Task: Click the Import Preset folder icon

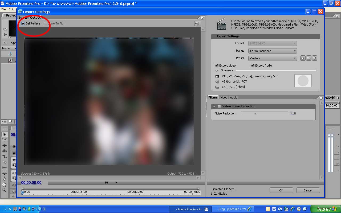Action: (308, 58)
